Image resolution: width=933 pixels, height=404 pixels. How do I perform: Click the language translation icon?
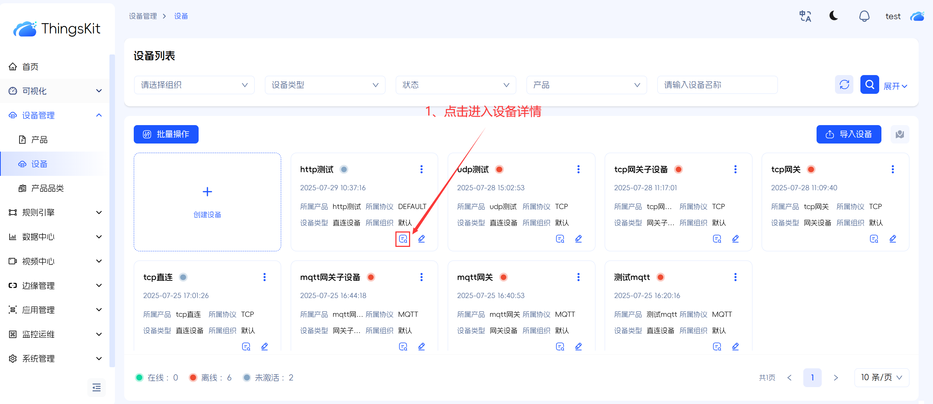pyautogui.click(x=805, y=16)
